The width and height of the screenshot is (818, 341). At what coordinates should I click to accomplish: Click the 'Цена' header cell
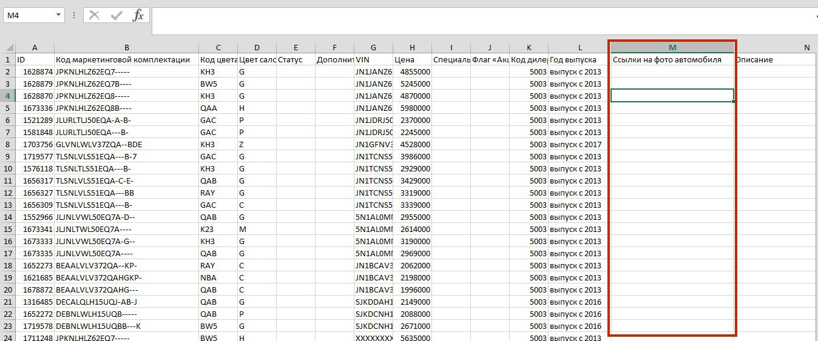(412, 59)
